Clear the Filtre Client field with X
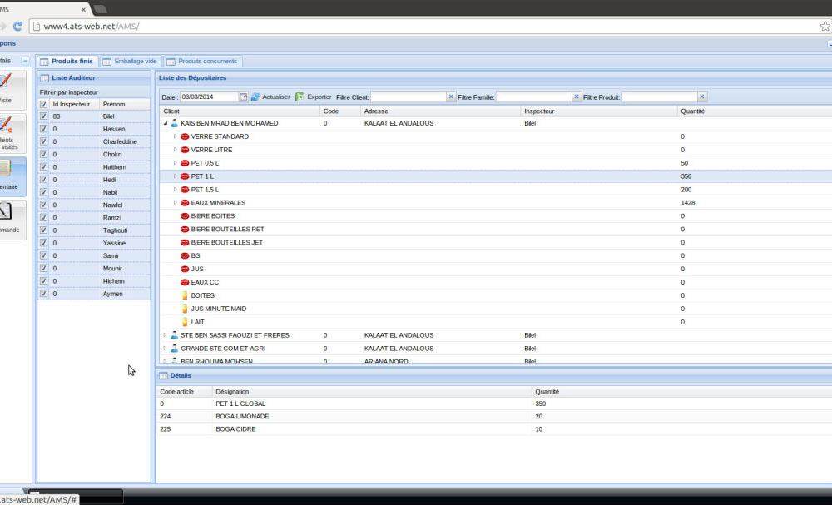Image resolution: width=832 pixels, height=505 pixels. 452,97
